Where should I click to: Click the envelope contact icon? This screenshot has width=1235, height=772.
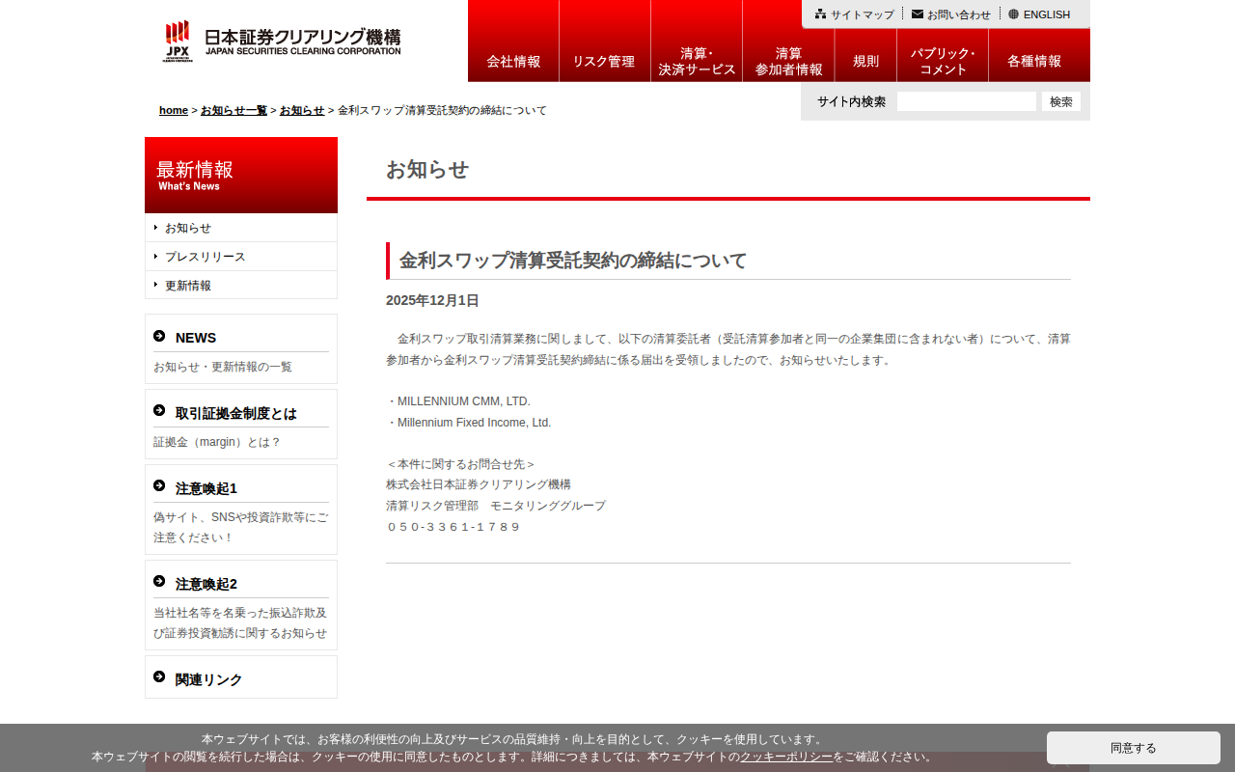918,14
